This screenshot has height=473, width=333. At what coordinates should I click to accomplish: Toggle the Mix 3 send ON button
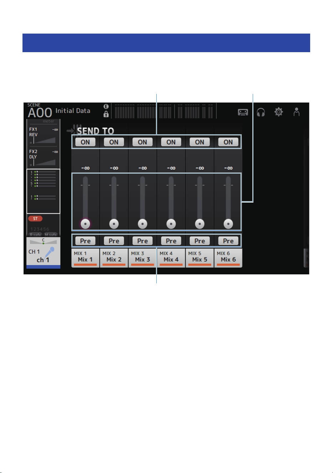tap(142, 142)
